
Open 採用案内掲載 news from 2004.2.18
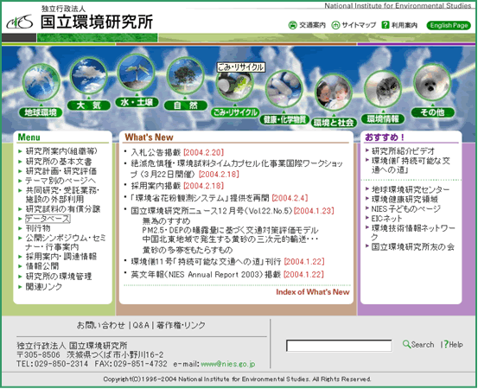[x=156, y=186]
